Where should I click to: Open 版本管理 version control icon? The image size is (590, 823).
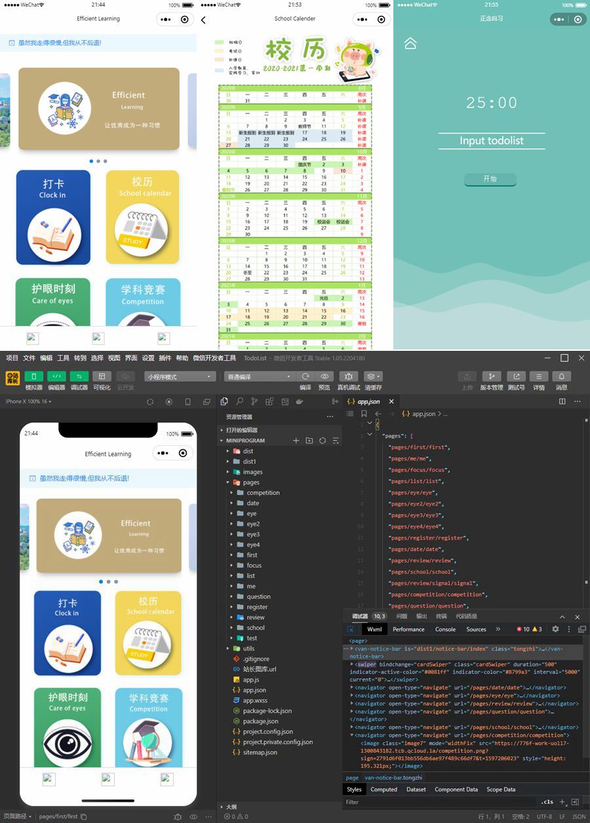(x=492, y=376)
